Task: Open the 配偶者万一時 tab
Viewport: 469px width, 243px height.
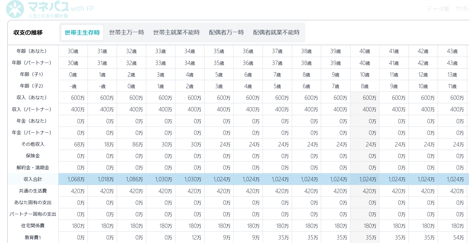Action: (226, 33)
